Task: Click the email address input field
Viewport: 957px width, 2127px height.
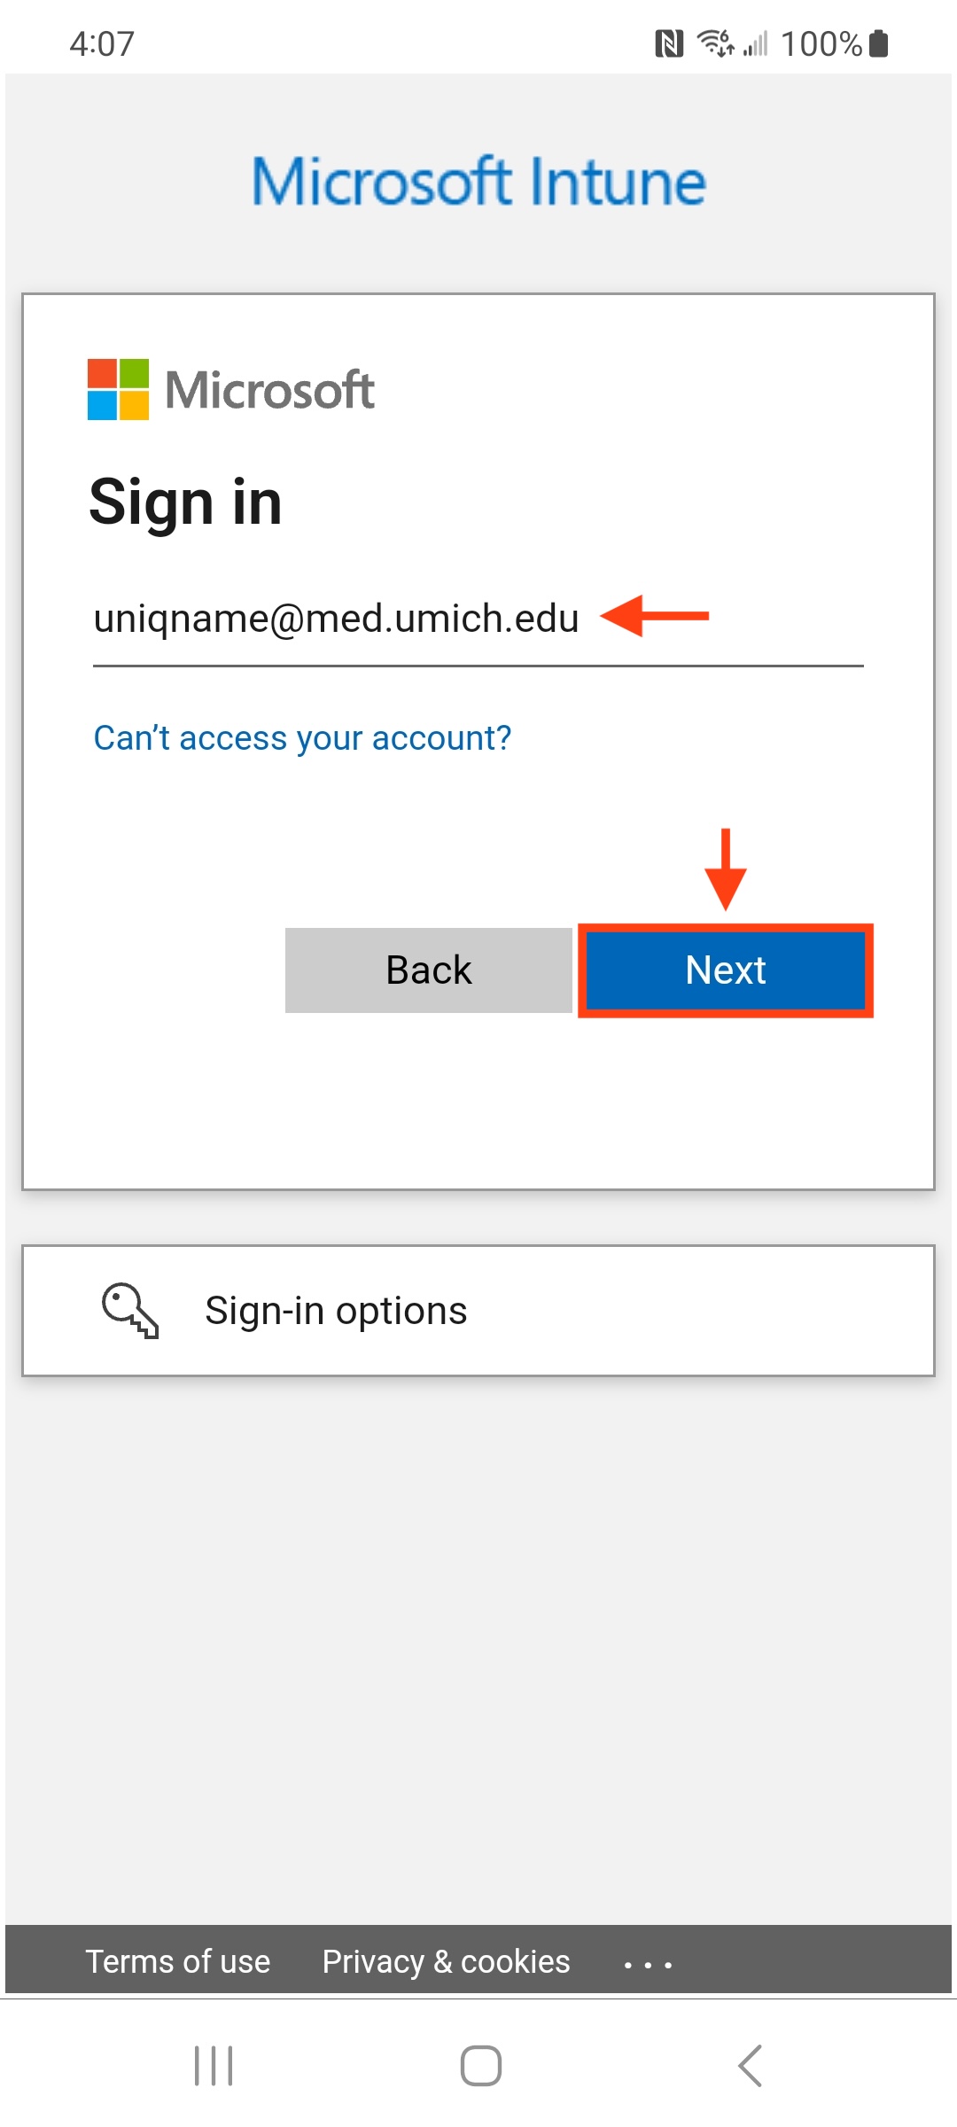Action: [x=477, y=619]
